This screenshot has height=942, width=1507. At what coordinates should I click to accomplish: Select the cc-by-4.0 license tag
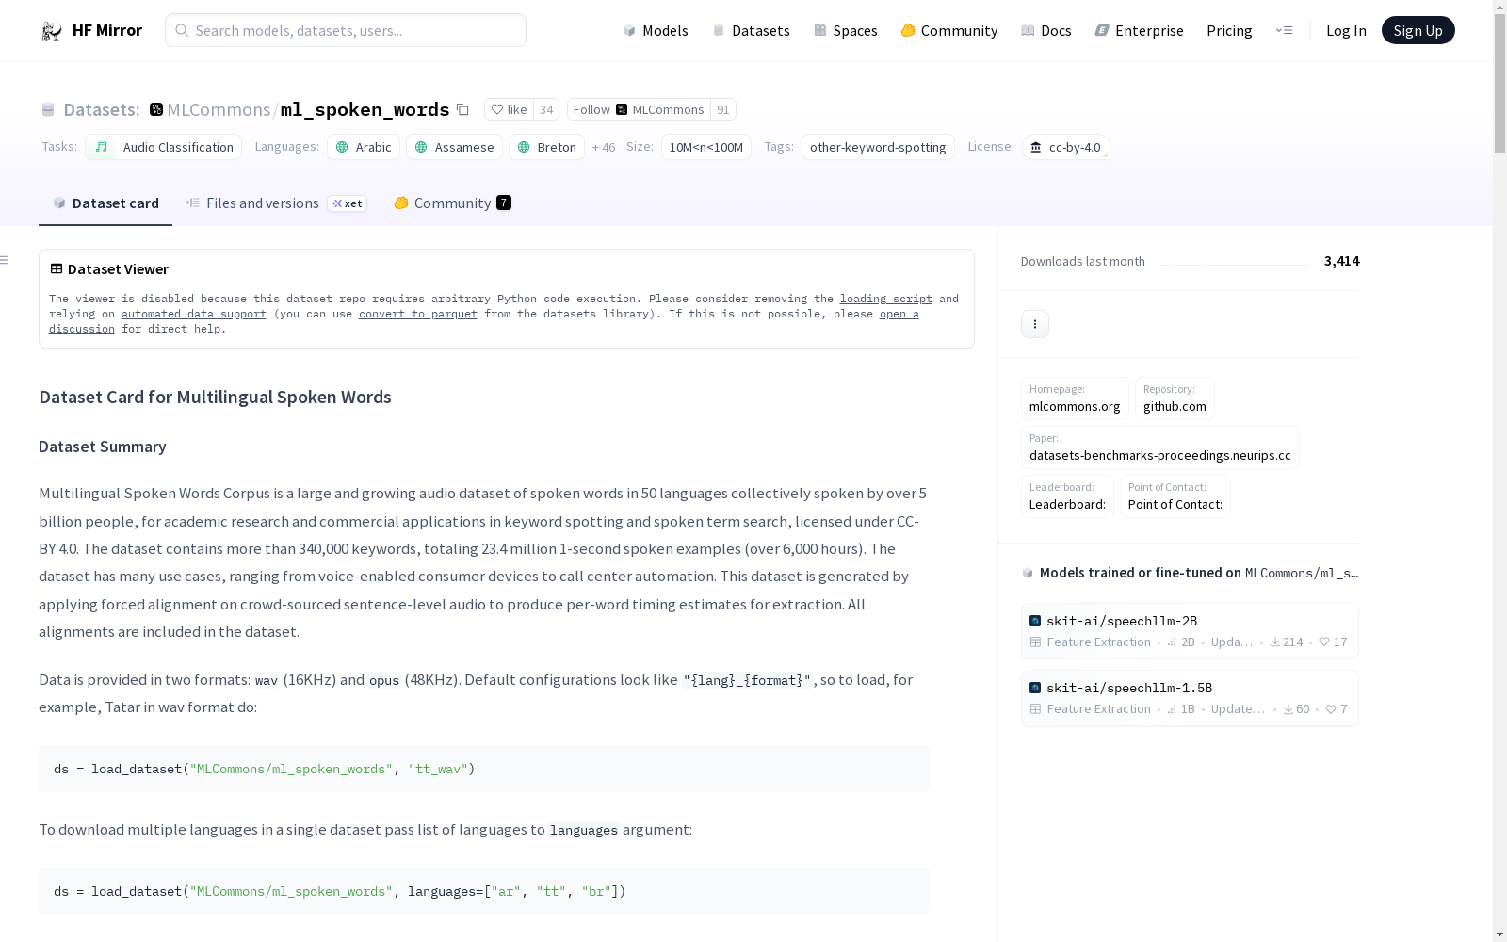(1065, 147)
